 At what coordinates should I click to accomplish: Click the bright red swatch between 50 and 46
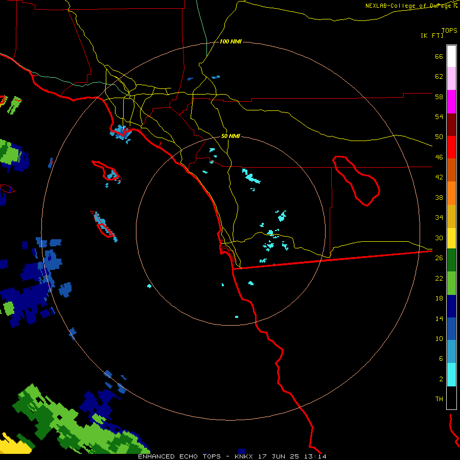(451, 147)
